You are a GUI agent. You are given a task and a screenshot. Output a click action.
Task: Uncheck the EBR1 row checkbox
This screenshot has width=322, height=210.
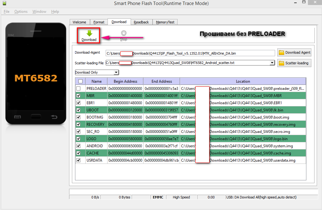pyautogui.click(x=78, y=103)
